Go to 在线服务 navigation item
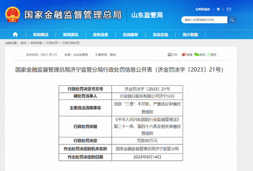This screenshot has width=253, height=171. 130,35
